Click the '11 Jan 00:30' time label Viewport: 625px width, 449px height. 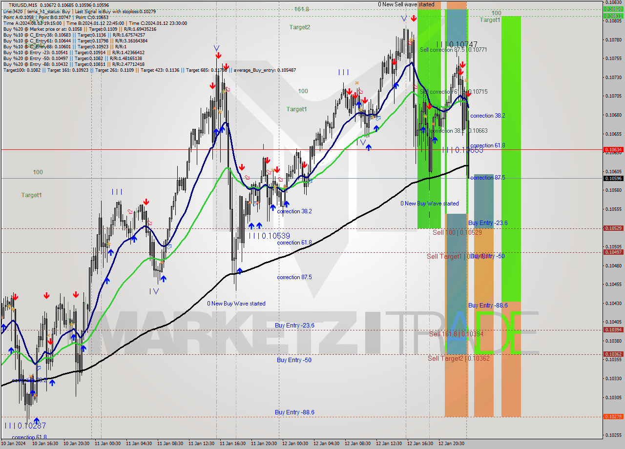pos(108,444)
